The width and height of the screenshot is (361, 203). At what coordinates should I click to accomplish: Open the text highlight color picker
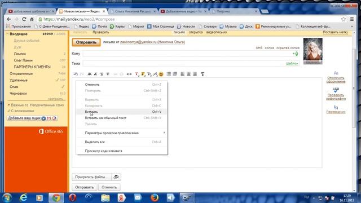click(x=143, y=74)
